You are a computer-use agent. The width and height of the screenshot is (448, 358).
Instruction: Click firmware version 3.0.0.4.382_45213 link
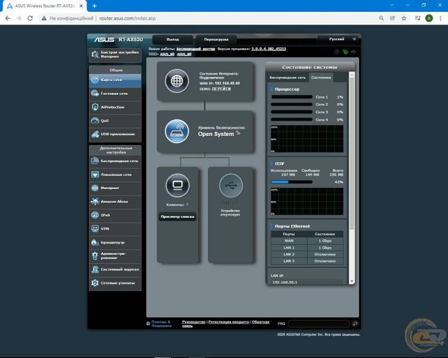[x=269, y=49]
